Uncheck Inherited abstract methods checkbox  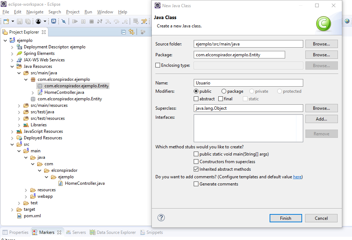pyautogui.click(x=196, y=169)
